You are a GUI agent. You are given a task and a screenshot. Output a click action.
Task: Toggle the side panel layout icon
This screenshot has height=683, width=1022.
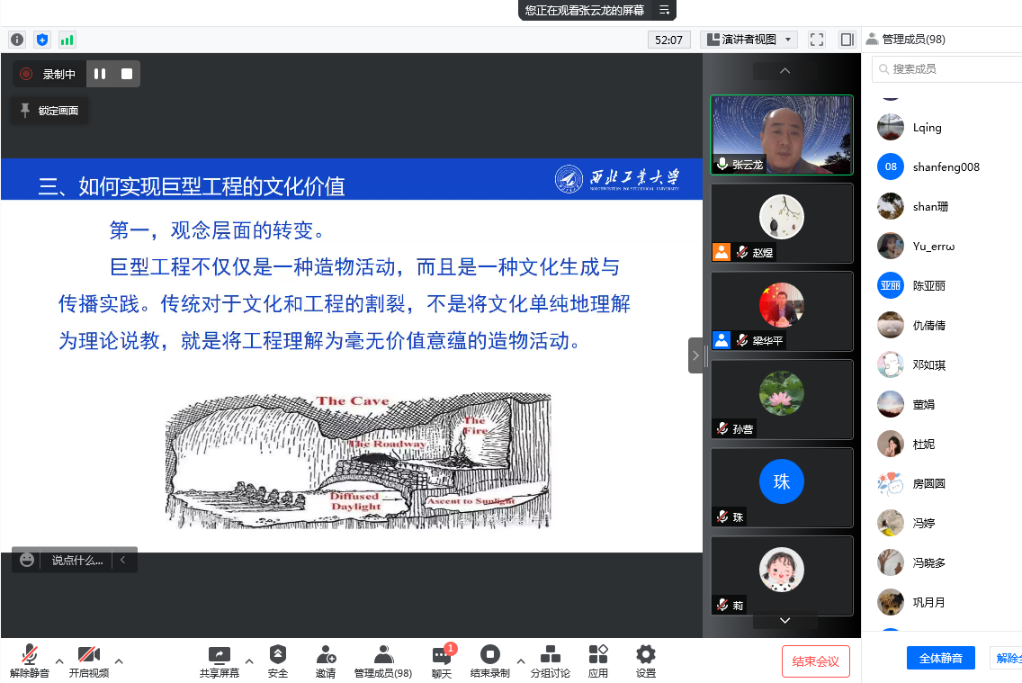point(846,40)
